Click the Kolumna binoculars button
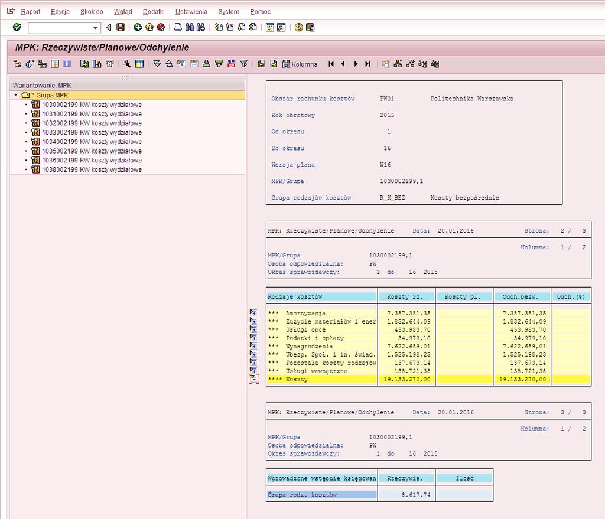605x519 pixels. coord(300,64)
